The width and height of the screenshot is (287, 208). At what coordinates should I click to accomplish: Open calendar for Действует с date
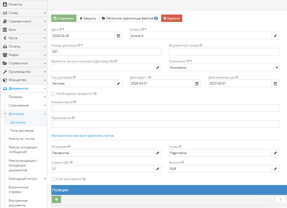pyautogui.click(x=197, y=83)
